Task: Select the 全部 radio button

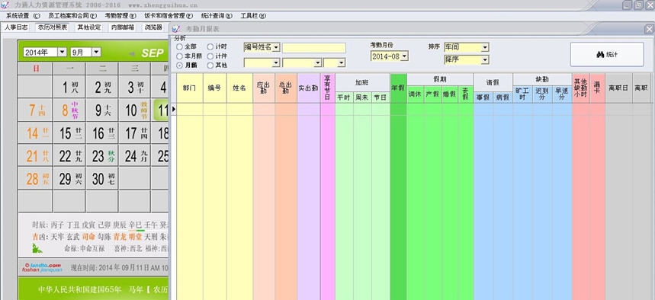Action: pos(179,46)
